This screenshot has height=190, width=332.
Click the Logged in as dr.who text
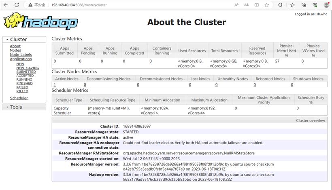311,14
